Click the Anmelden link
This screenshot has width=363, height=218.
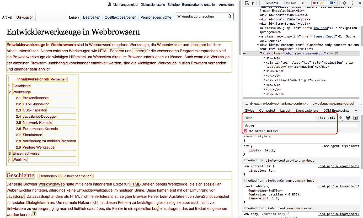coord(226,4)
